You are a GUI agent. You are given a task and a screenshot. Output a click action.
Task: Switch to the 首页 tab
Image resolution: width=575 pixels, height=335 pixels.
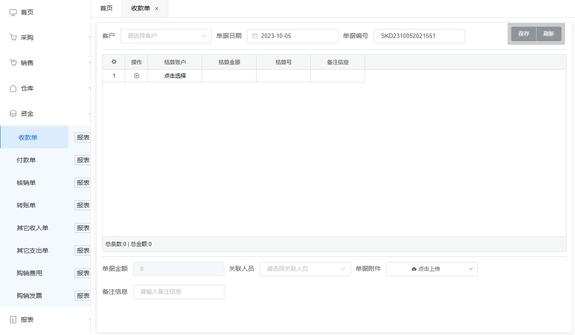(x=106, y=9)
